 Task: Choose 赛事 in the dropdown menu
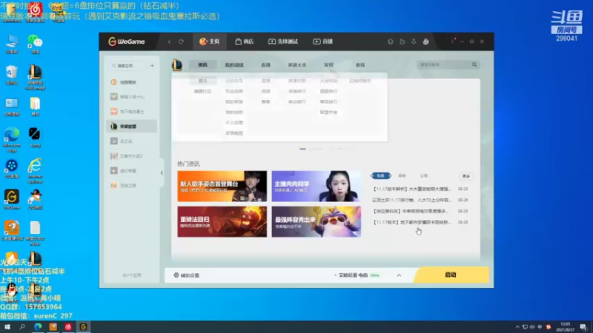(266, 102)
